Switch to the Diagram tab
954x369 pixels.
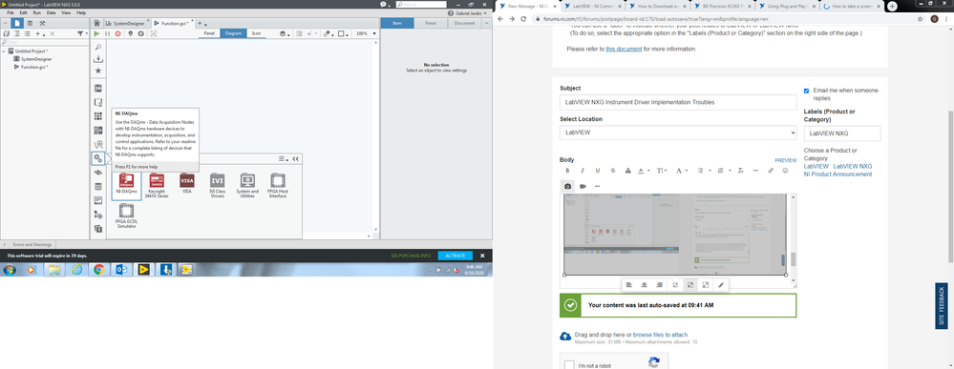(x=234, y=33)
